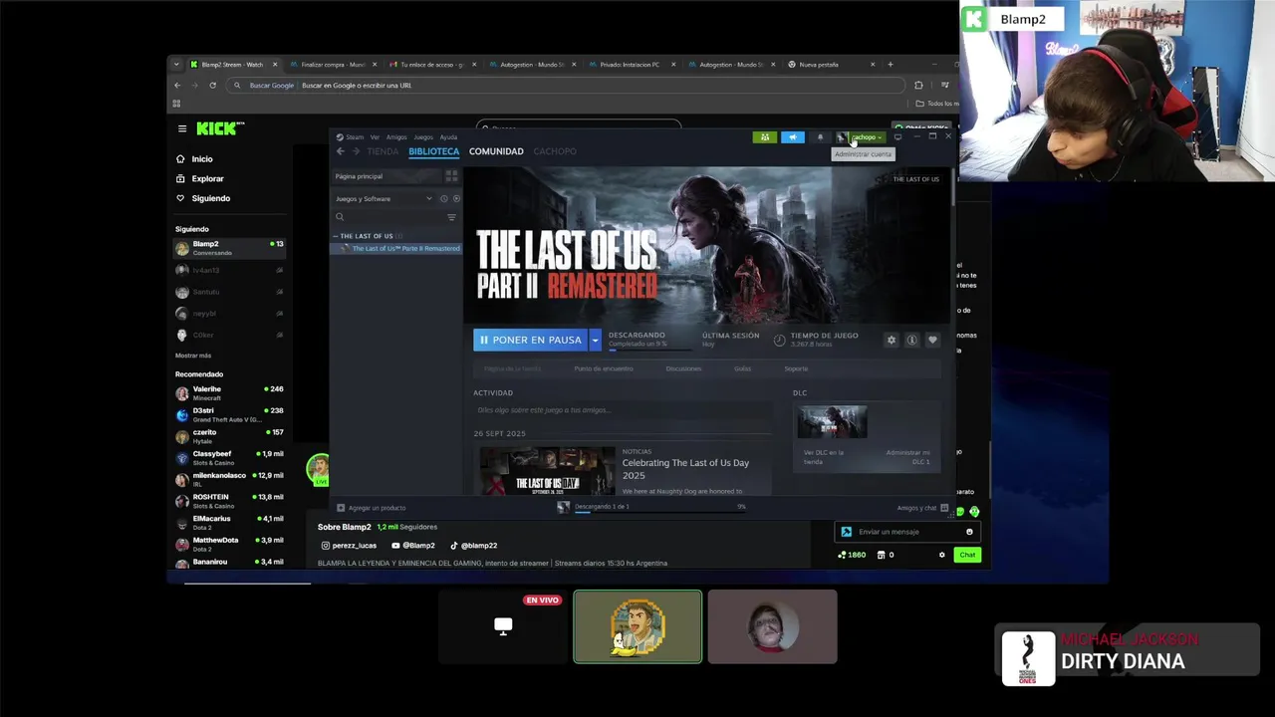The height and width of the screenshot is (717, 1275).
Task: Reload the Chrome page
Action: 212,86
